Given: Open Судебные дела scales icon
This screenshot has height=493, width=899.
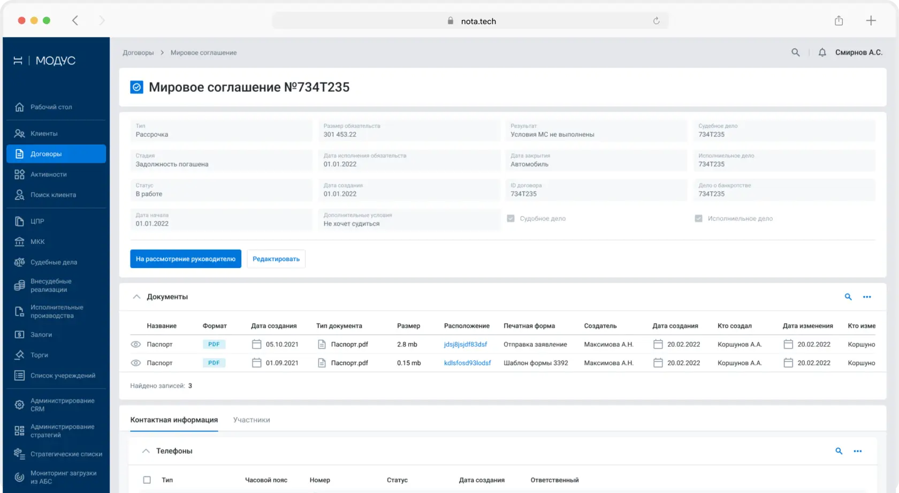Looking at the screenshot, I should (20, 262).
